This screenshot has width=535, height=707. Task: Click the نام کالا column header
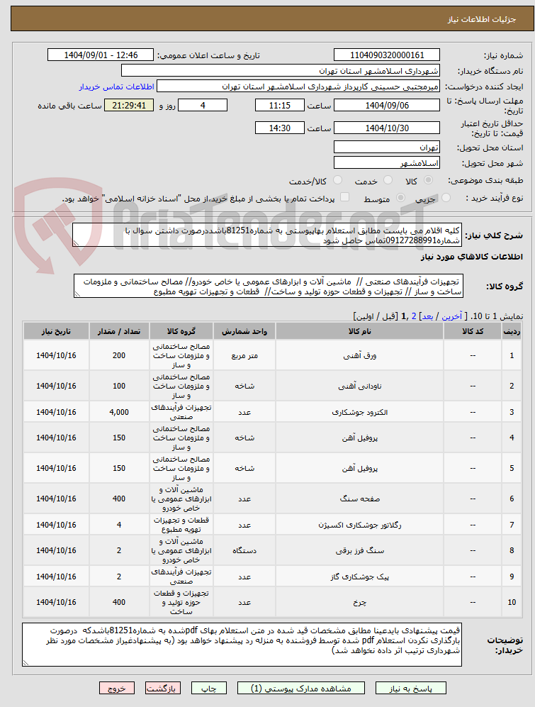pos(360,331)
